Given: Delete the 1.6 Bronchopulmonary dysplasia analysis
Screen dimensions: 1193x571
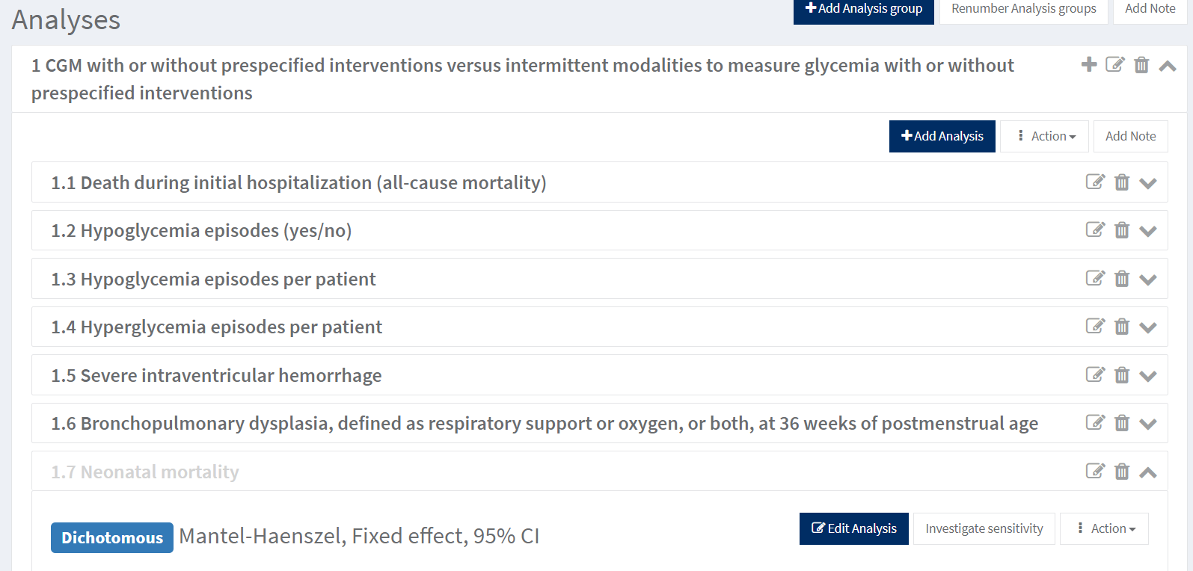Looking at the screenshot, I should pos(1122,423).
